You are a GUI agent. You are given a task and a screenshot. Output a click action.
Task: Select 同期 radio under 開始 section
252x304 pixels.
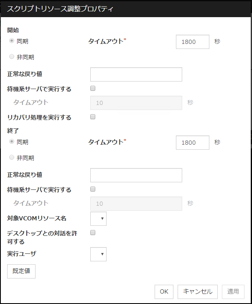point(12,41)
